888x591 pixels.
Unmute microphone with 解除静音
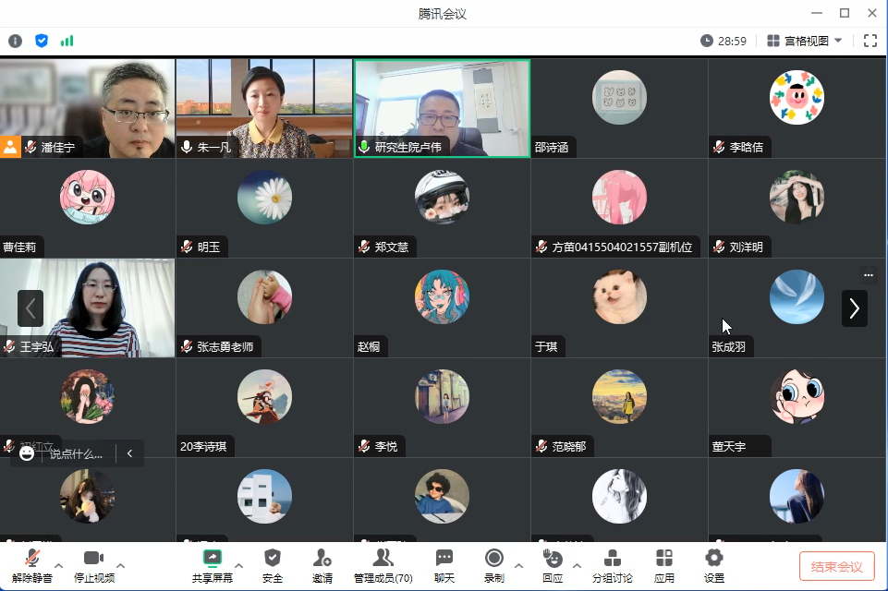[x=31, y=559]
